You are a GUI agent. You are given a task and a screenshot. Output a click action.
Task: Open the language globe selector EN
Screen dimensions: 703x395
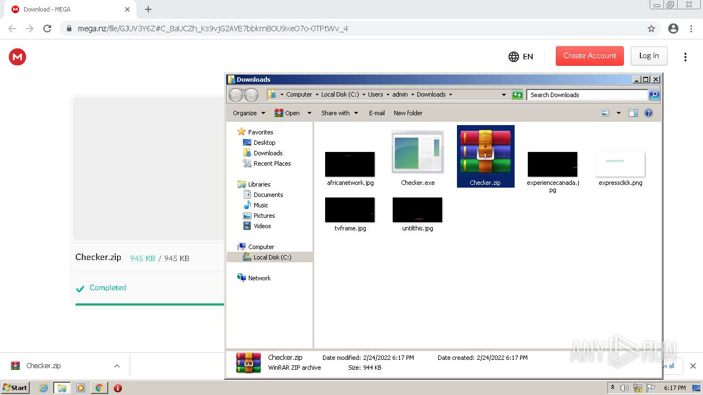[x=521, y=57]
